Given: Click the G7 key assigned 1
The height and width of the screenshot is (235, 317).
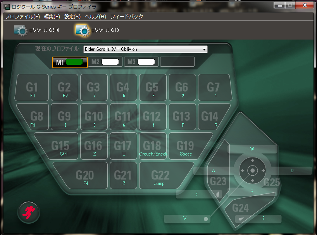Looking at the screenshot, I should pyautogui.click(x=215, y=87).
